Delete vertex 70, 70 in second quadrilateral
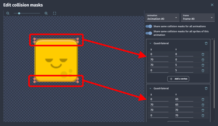218x126 pixels. point(203,110)
